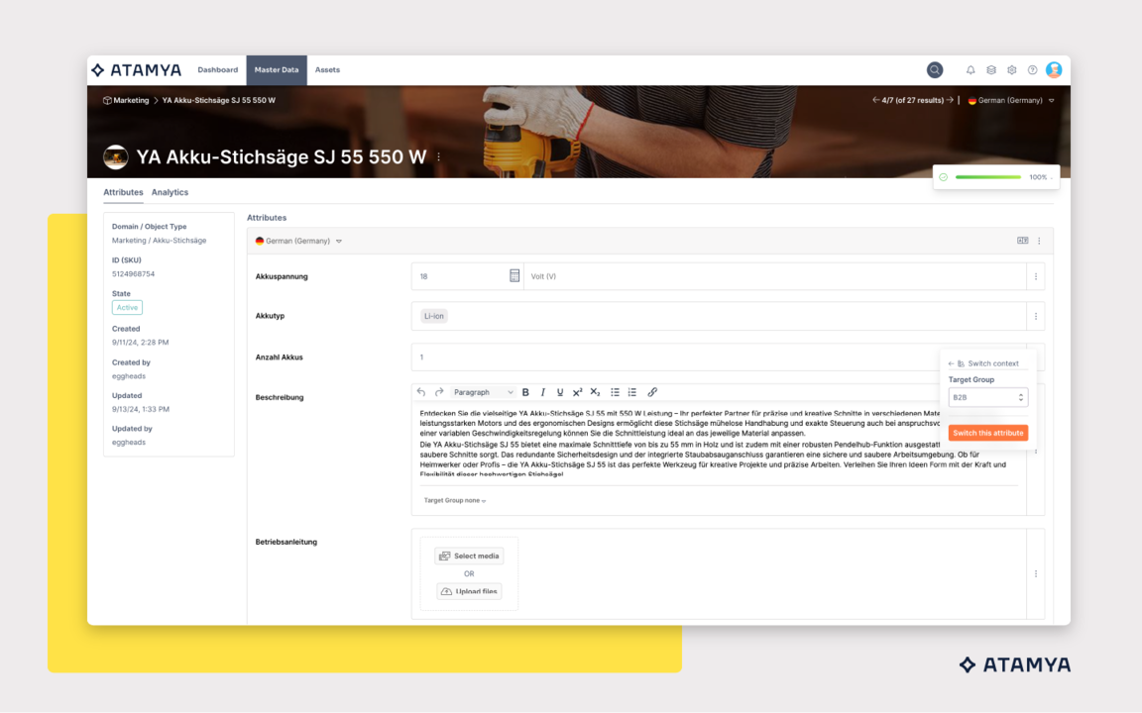Open calculator icon in Akkuspannung field
Screen dimensions: 1142x713
(514, 275)
